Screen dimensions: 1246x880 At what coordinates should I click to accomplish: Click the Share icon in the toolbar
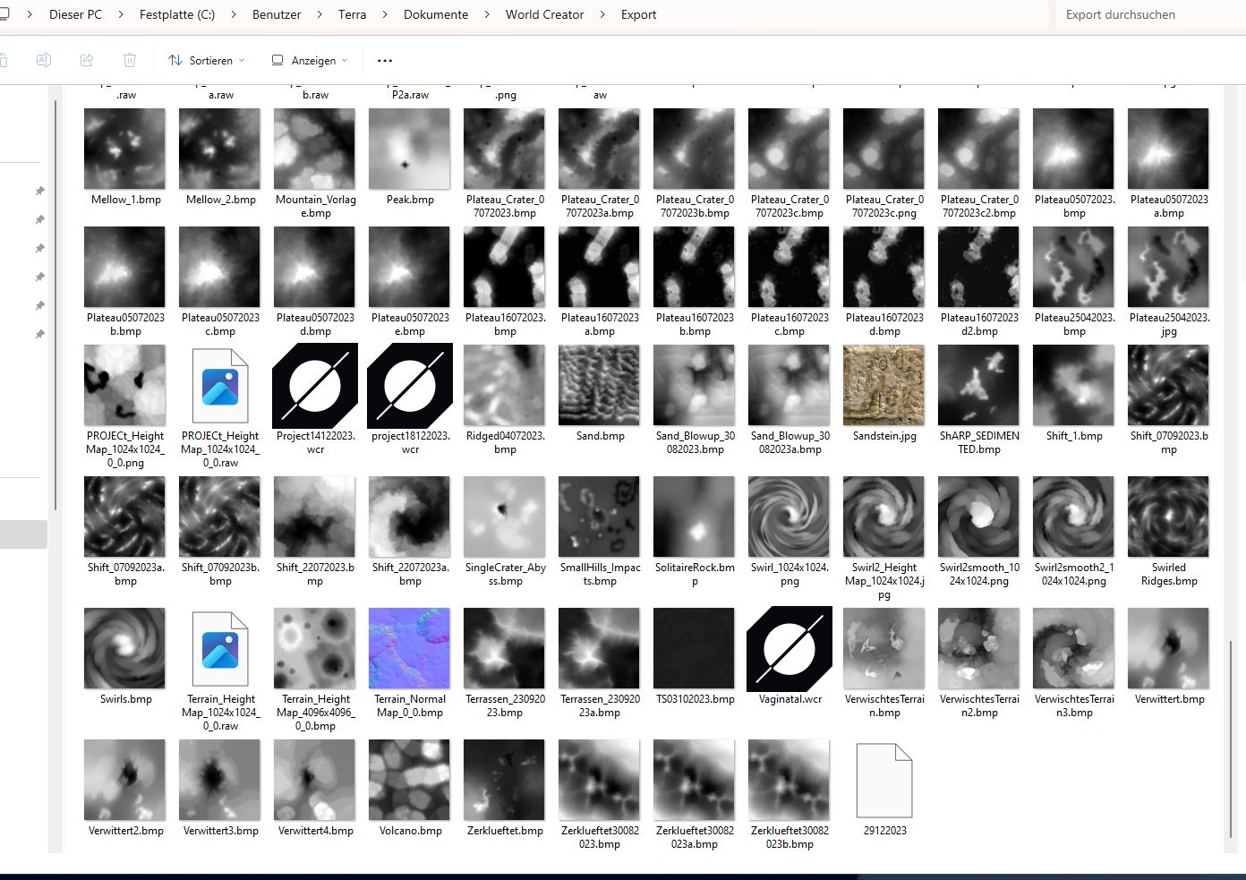87,60
